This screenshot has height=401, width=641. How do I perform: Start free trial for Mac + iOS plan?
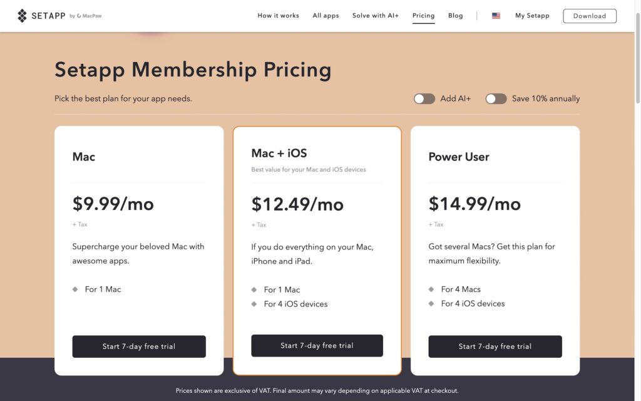click(x=317, y=345)
